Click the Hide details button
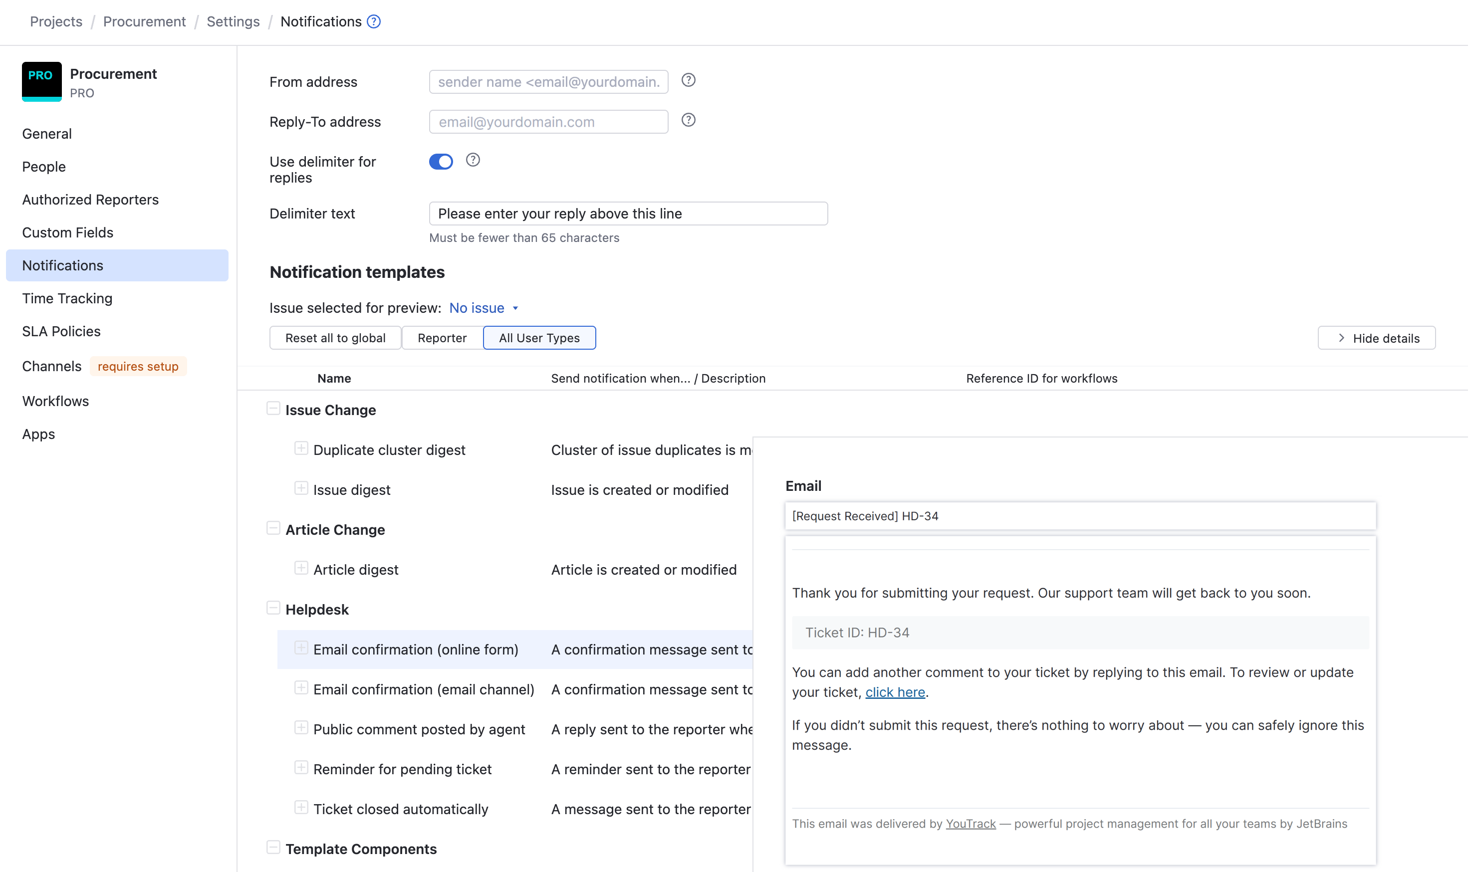 coord(1377,338)
